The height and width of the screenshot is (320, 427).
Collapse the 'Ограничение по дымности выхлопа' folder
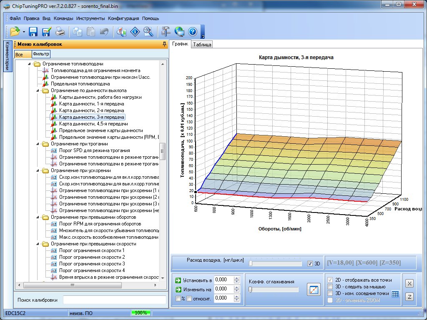(x=37, y=90)
